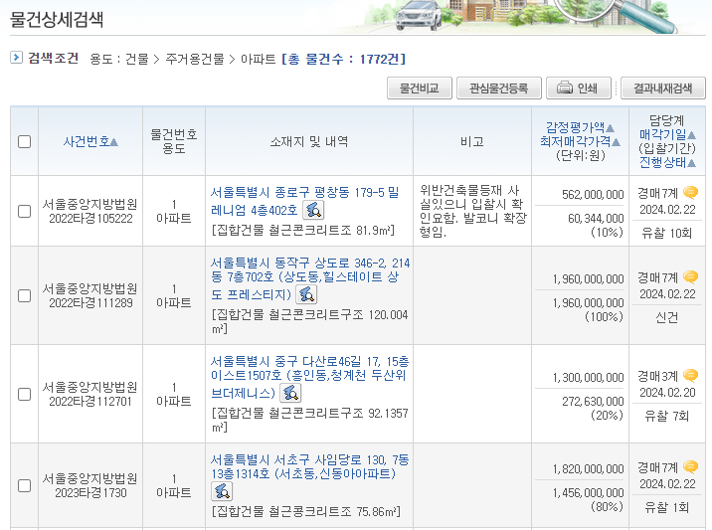Click the search condition arrow icon
The image size is (712, 530).
[x=16, y=58]
